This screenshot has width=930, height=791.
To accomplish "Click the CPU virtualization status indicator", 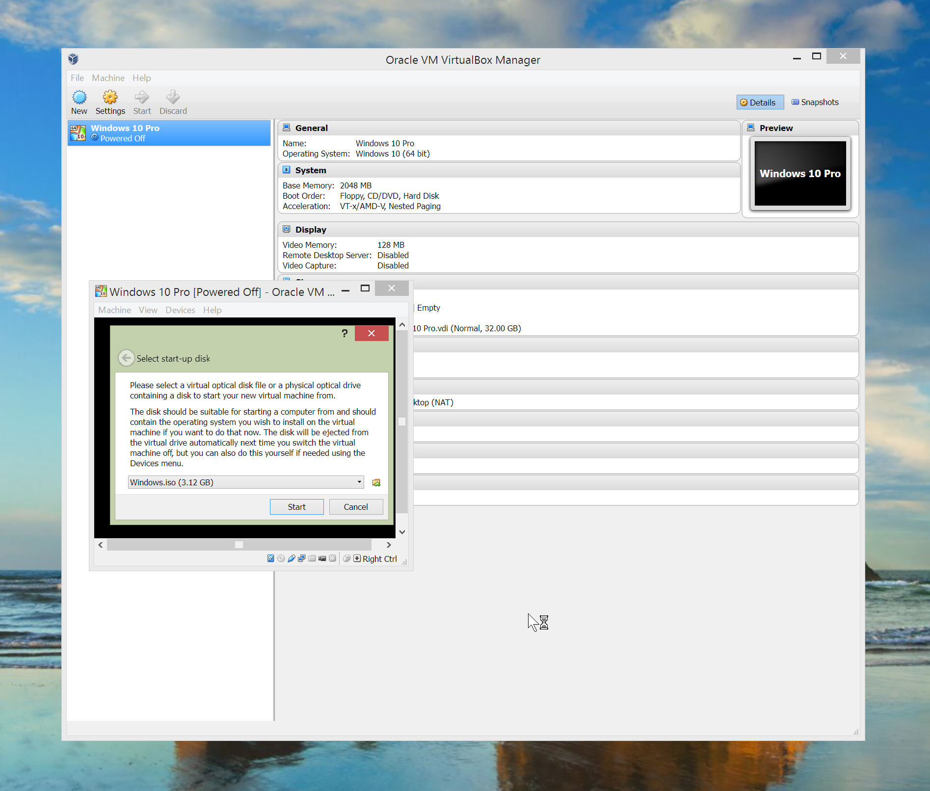I will (x=333, y=558).
